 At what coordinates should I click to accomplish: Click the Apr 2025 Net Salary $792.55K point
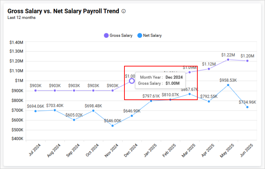209,101
